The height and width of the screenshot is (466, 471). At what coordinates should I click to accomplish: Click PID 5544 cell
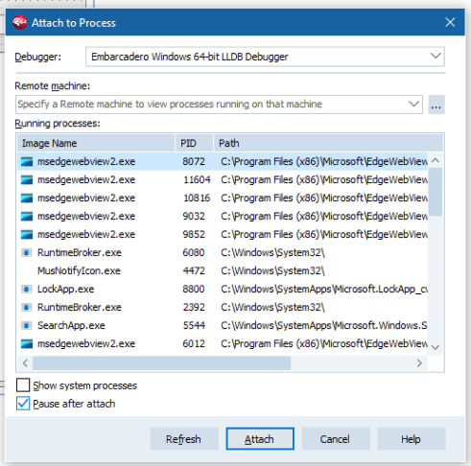pos(194,326)
